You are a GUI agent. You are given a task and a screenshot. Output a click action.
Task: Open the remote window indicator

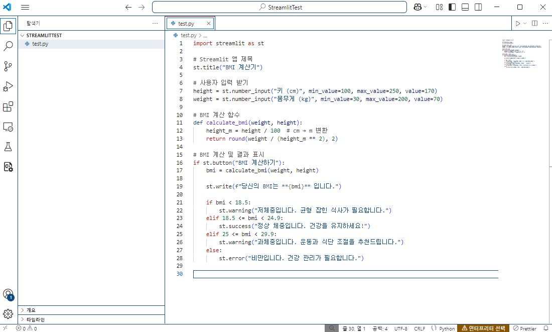click(5, 328)
